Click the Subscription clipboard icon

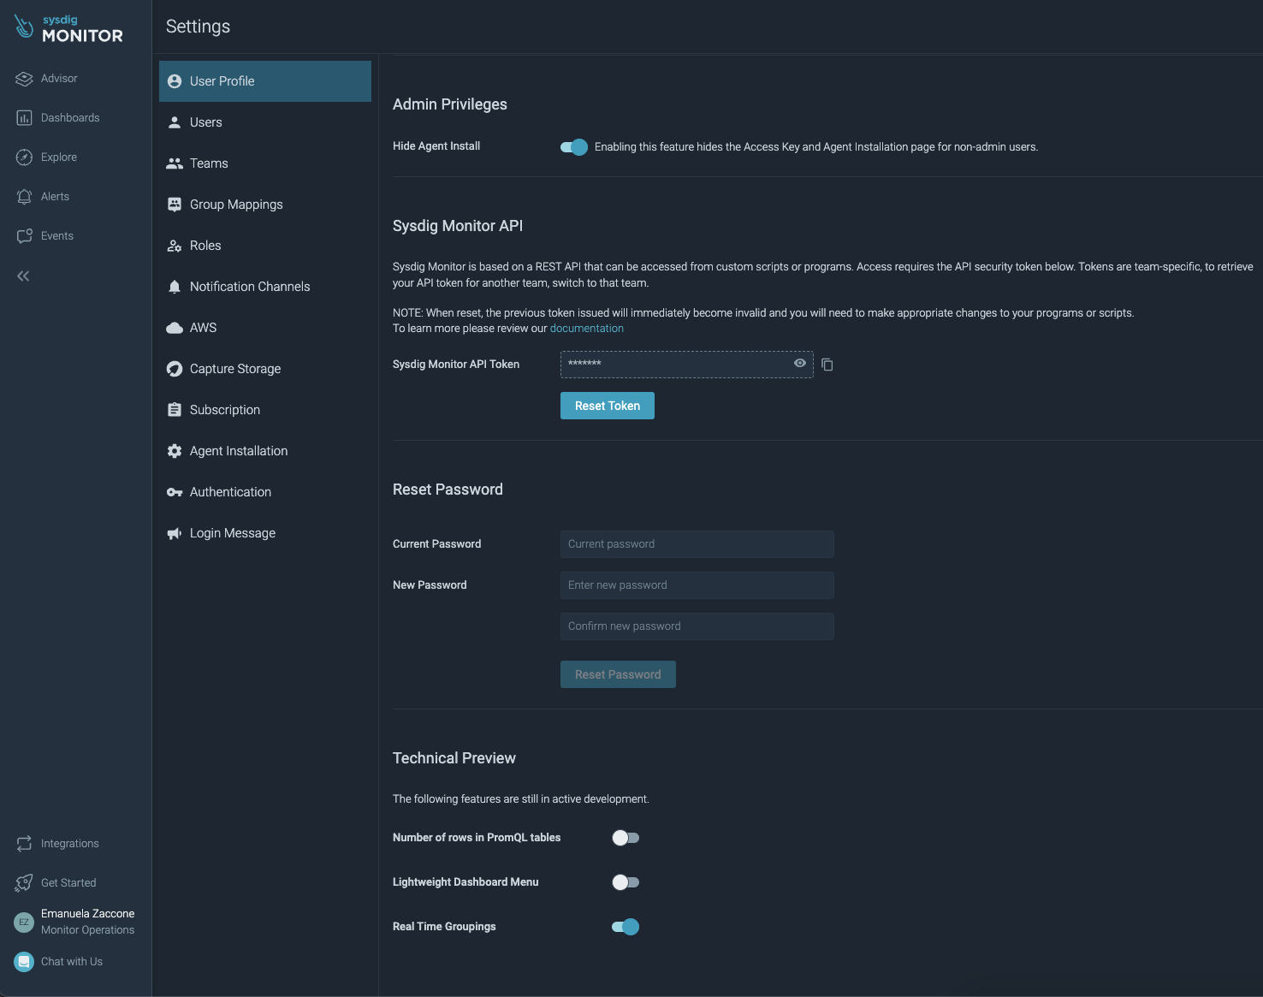click(x=175, y=410)
